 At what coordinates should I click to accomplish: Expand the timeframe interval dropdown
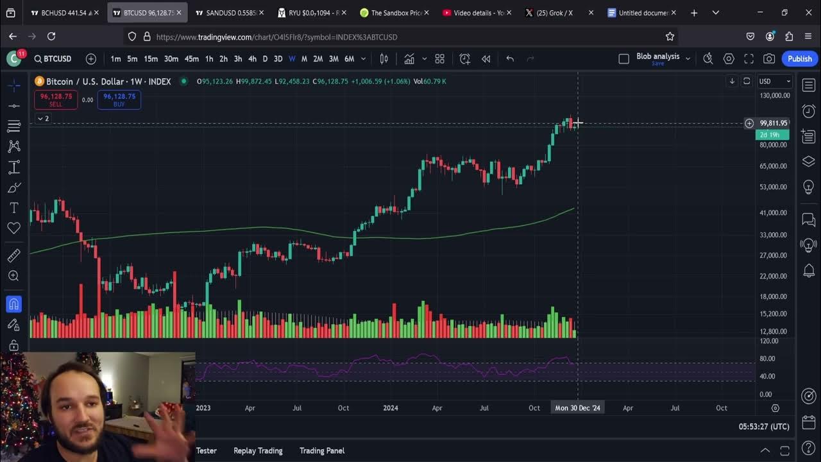pyautogui.click(x=364, y=59)
